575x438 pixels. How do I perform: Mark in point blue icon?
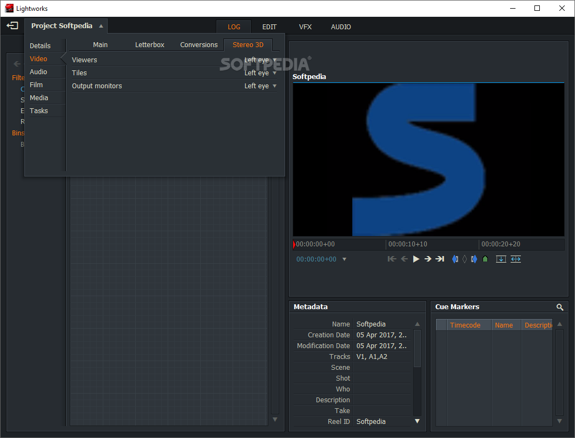click(455, 259)
